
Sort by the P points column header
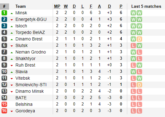pos(121,7)
